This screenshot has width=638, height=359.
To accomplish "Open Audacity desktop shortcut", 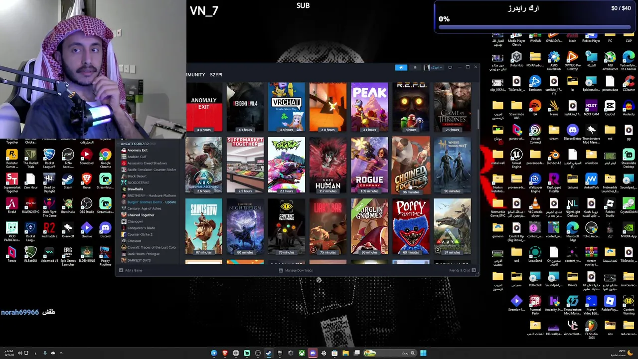I will [629, 108].
